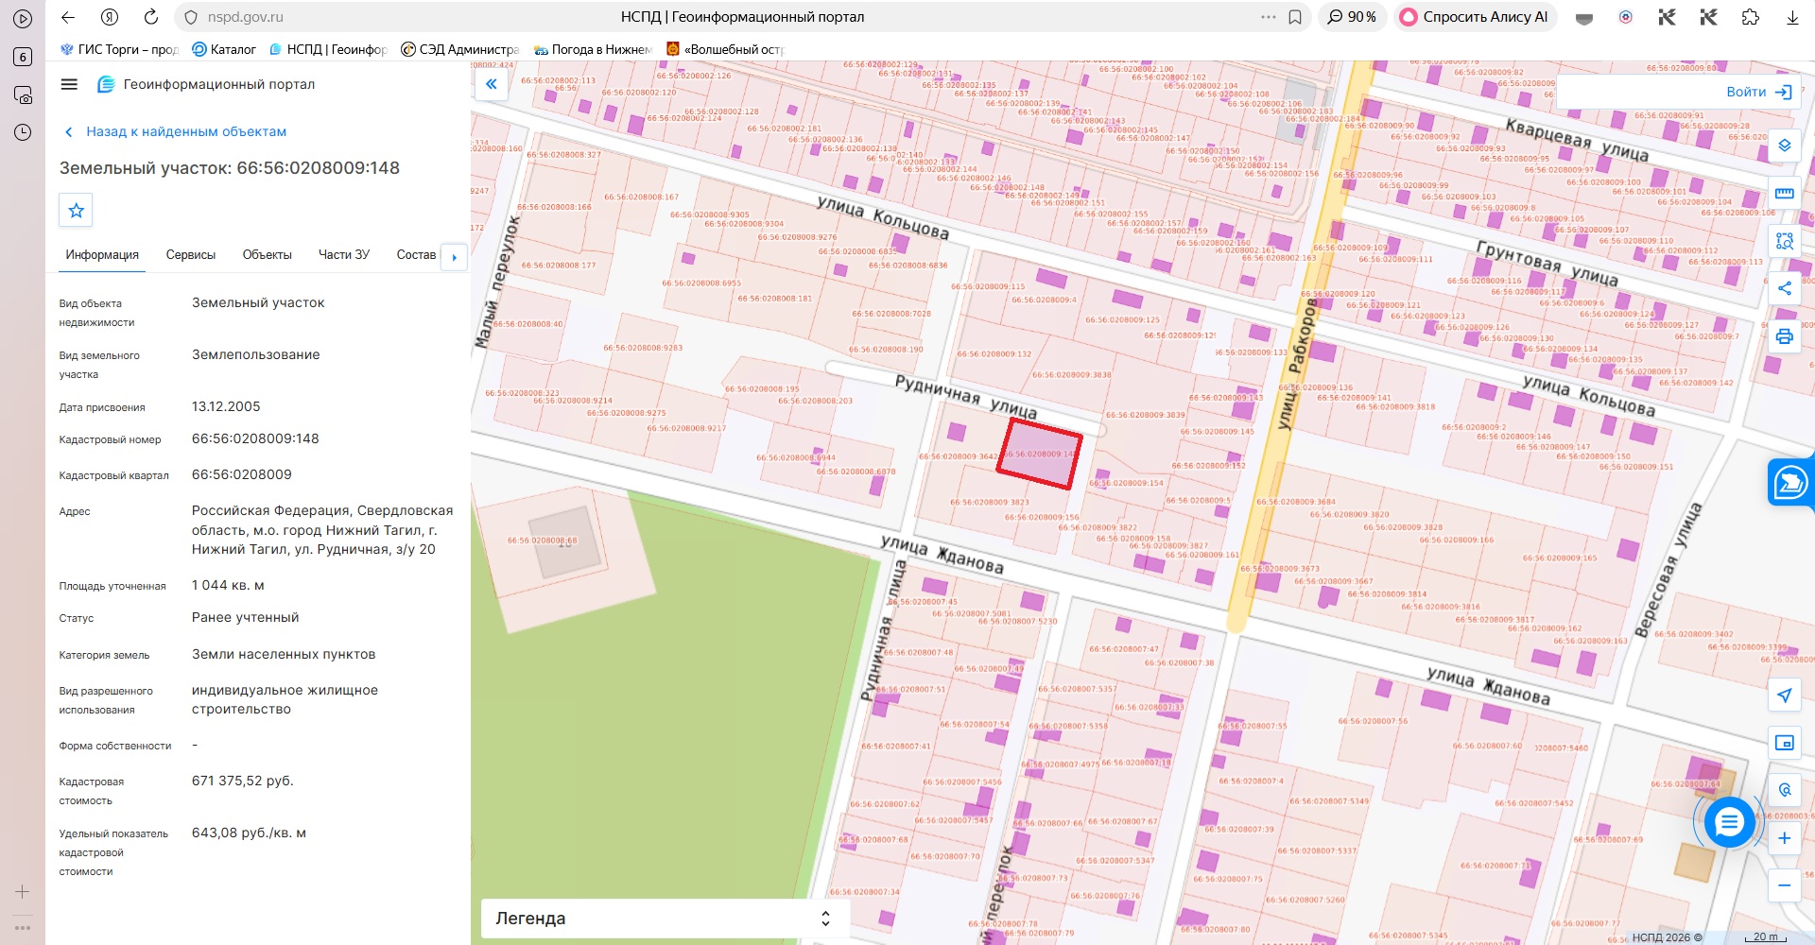Click the my-location arrow icon

[1784, 696]
